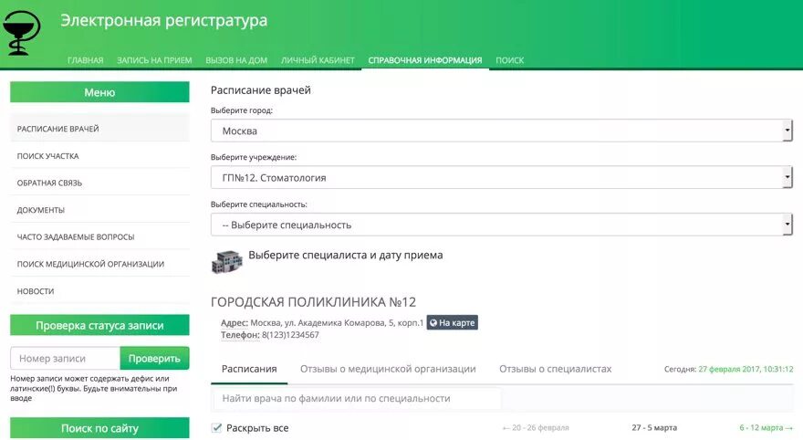
Task: Click today's date '27 февраля 2017'
Action: tap(728, 369)
